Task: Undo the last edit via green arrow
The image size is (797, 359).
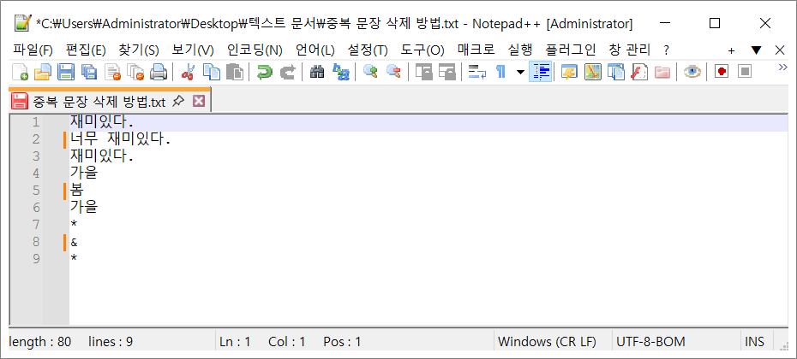Action: (264, 72)
